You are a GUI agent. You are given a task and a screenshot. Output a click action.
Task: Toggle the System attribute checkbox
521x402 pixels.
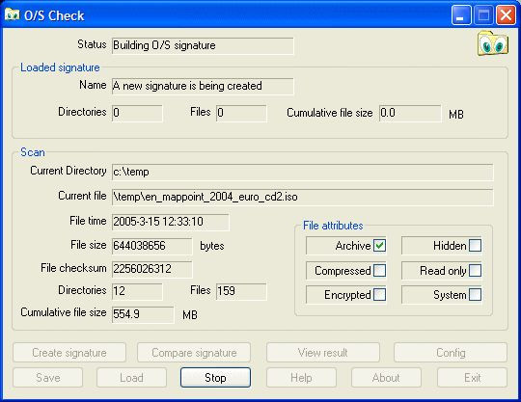click(x=475, y=295)
